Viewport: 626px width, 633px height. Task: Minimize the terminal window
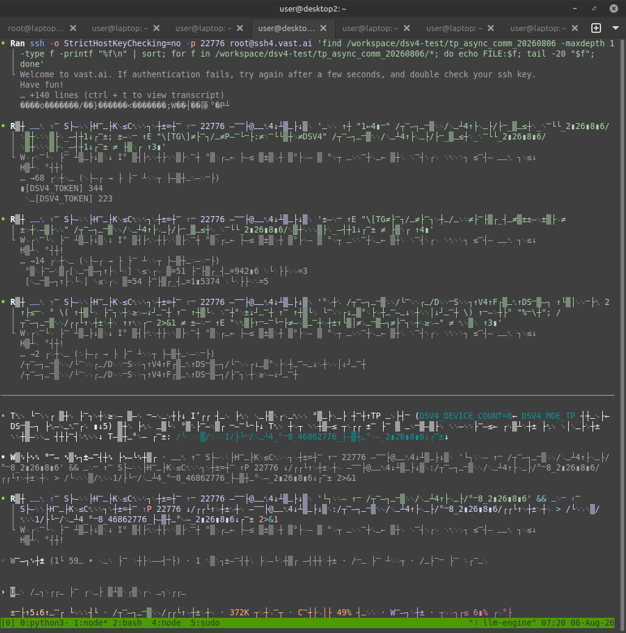pos(575,9)
